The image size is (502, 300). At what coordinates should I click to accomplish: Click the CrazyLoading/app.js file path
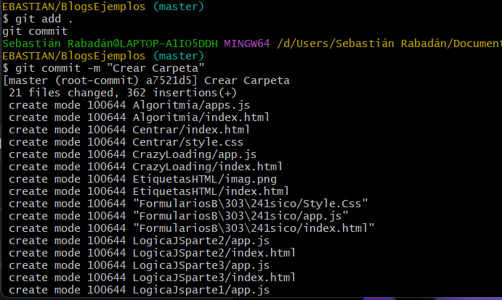[194, 154]
